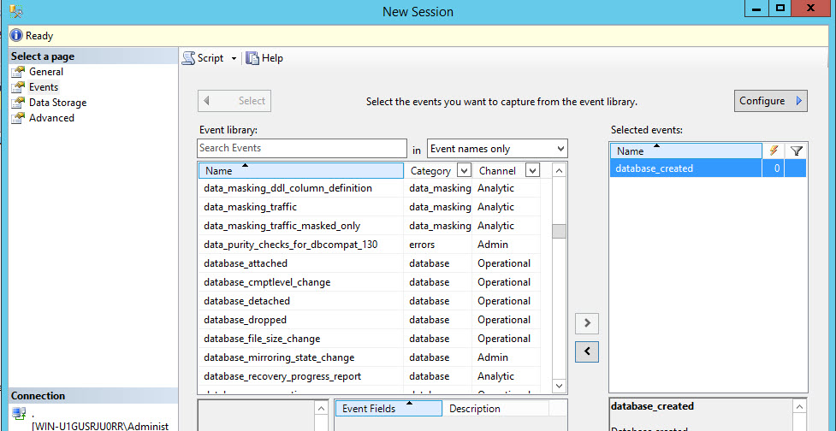Click the Script toolbar icon

pyautogui.click(x=189, y=58)
